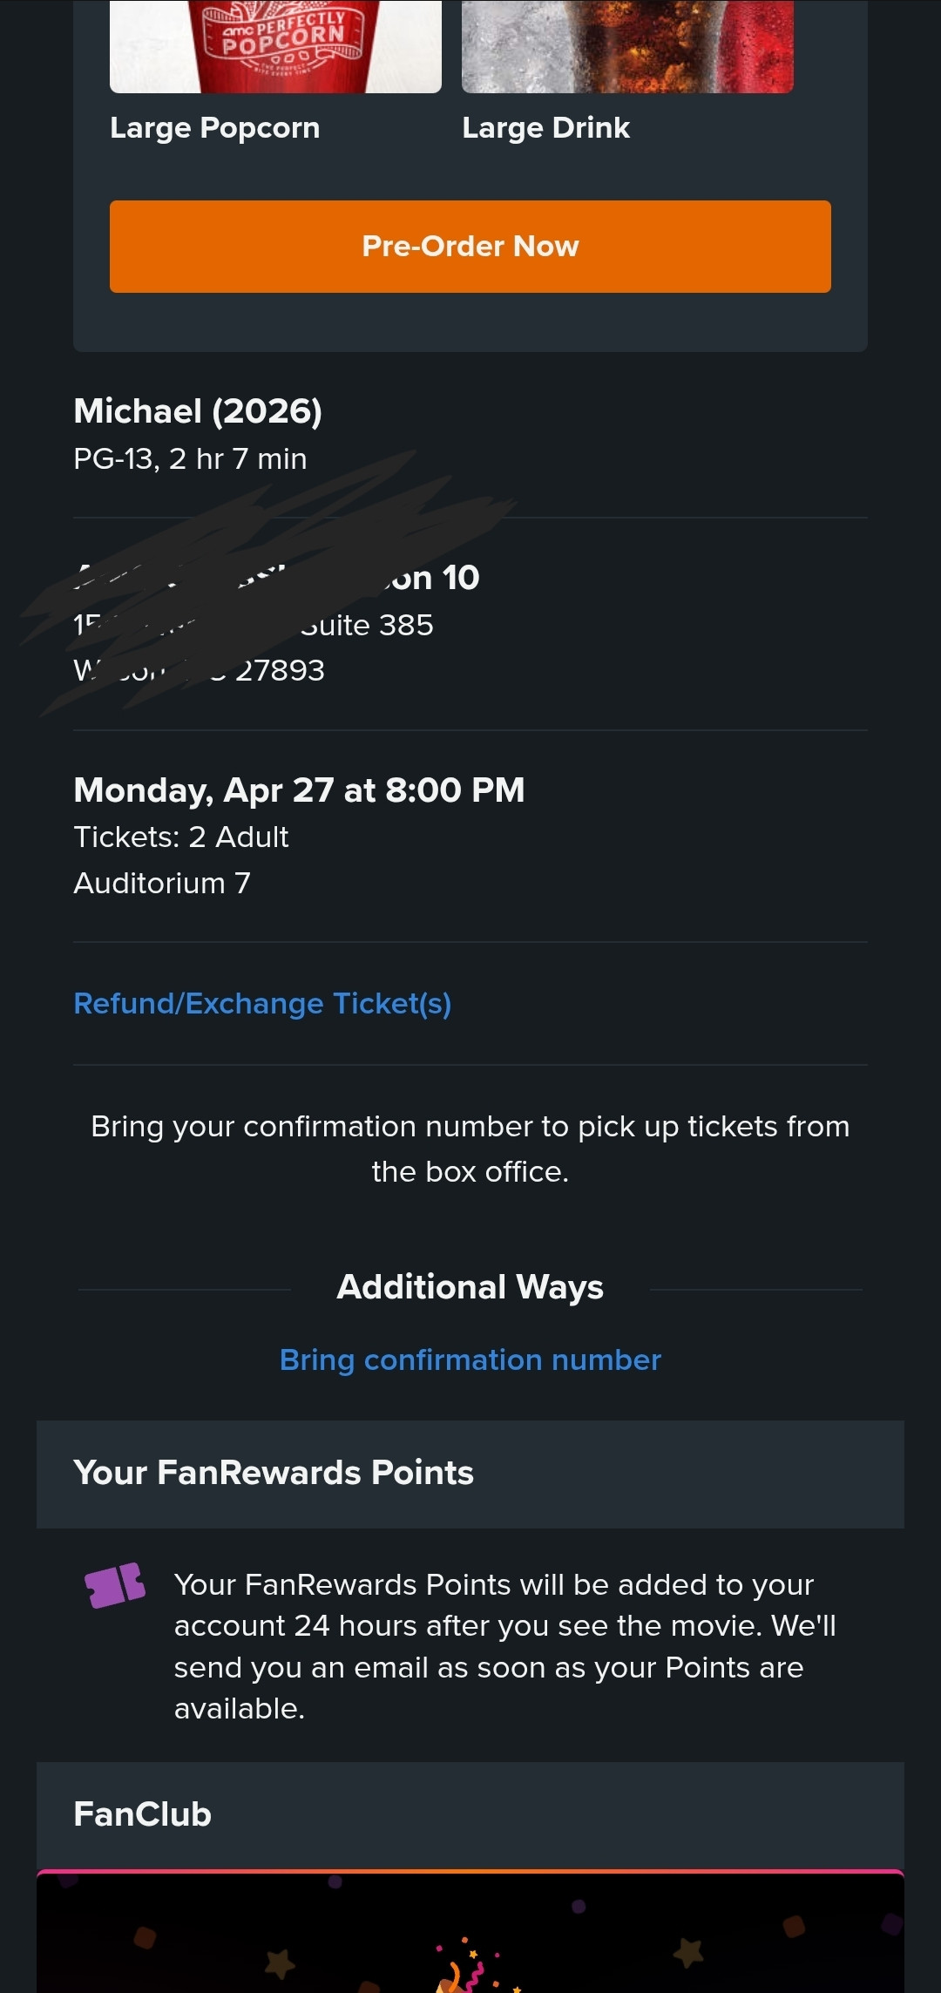Tap the Large Popcorn product image
The height and width of the screenshot is (1993, 941).
coord(275,46)
